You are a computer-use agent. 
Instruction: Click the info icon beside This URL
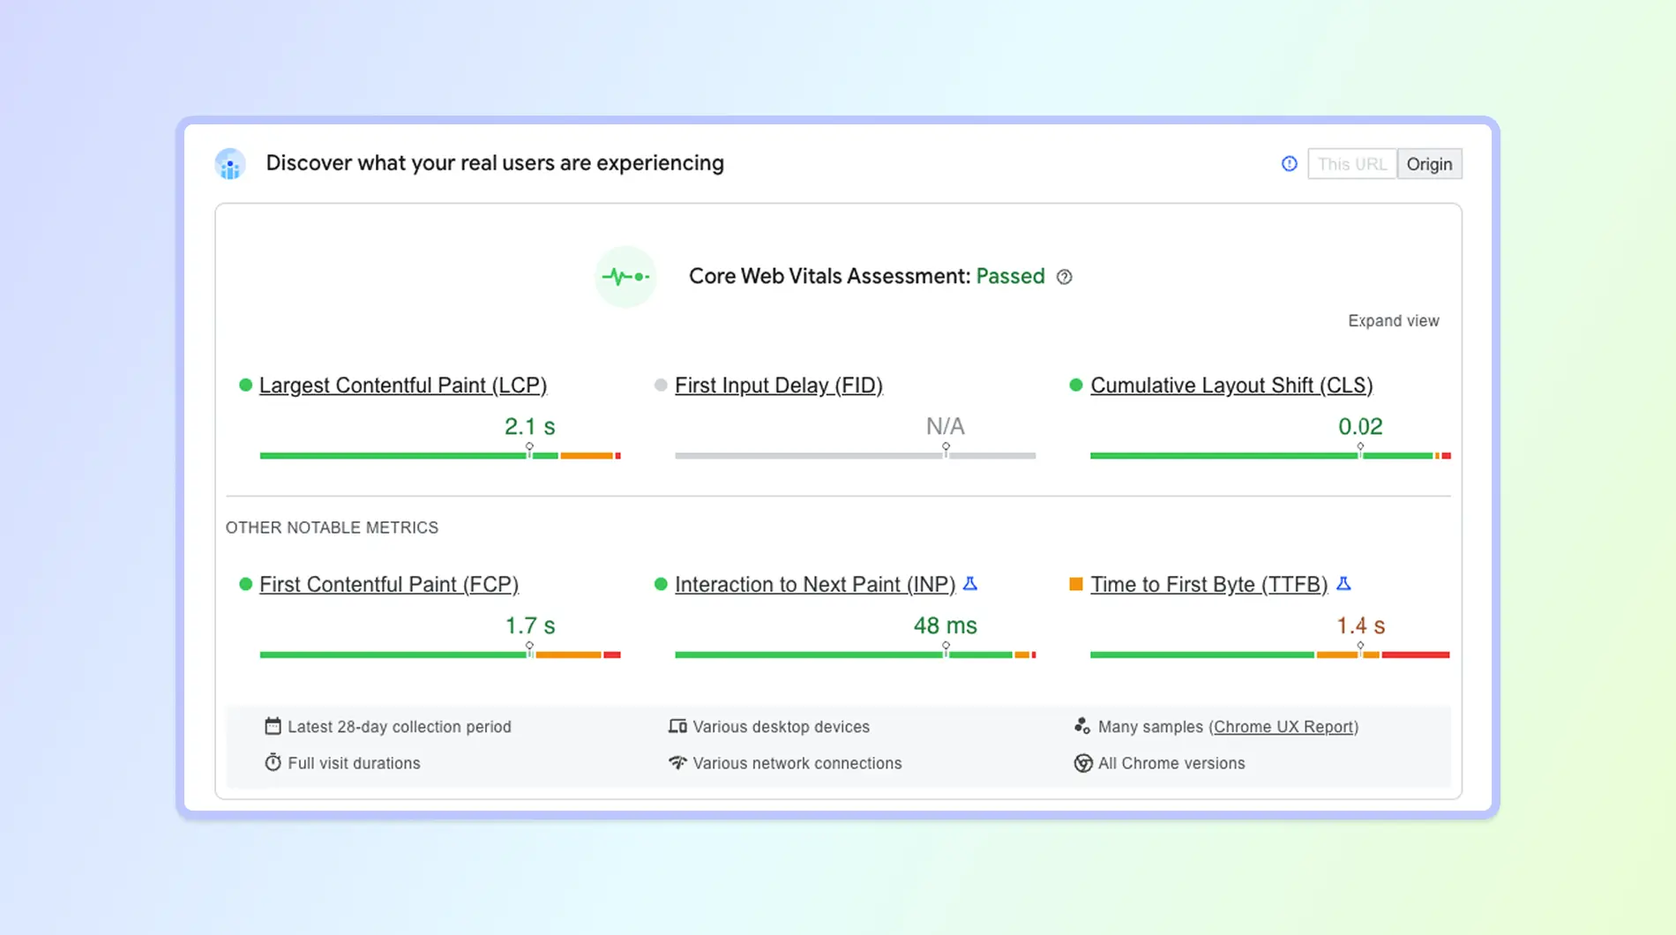pyautogui.click(x=1289, y=164)
